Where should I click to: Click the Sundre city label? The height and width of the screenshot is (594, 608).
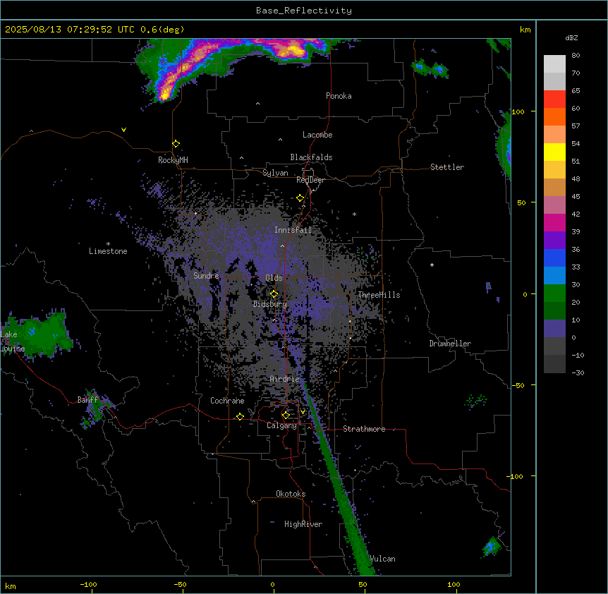[206, 276]
